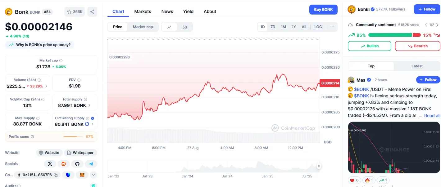The width and height of the screenshot is (441, 187).
Task: Switch to the News tab
Action: 167,11
